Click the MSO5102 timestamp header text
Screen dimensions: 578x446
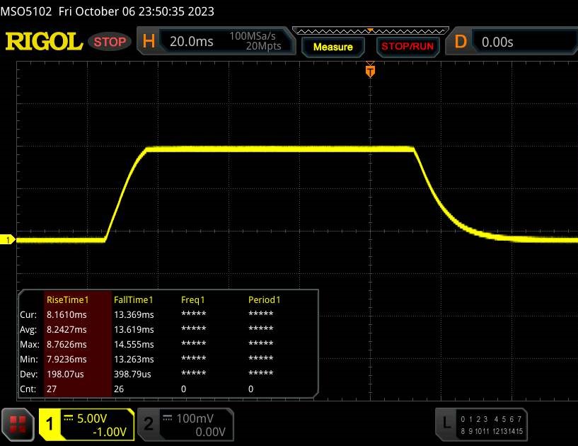108,11
